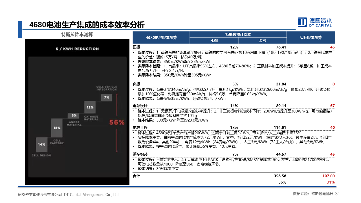
Task: Click the 数据来源 特斯拉电池日 footnote
Action: [x=313, y=194]
